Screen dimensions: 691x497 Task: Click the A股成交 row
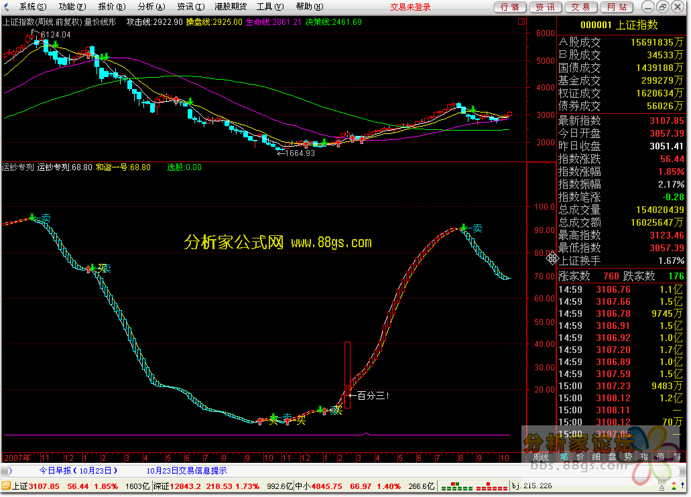pyautogui.click(x=621, y=42)
